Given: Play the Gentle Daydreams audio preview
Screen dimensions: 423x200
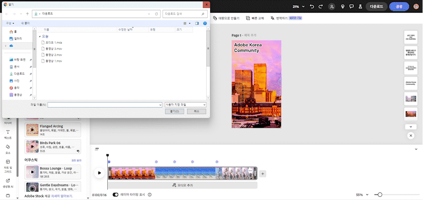Looking at the screenshot, I should pyautogui.click(x=33, y=189).
